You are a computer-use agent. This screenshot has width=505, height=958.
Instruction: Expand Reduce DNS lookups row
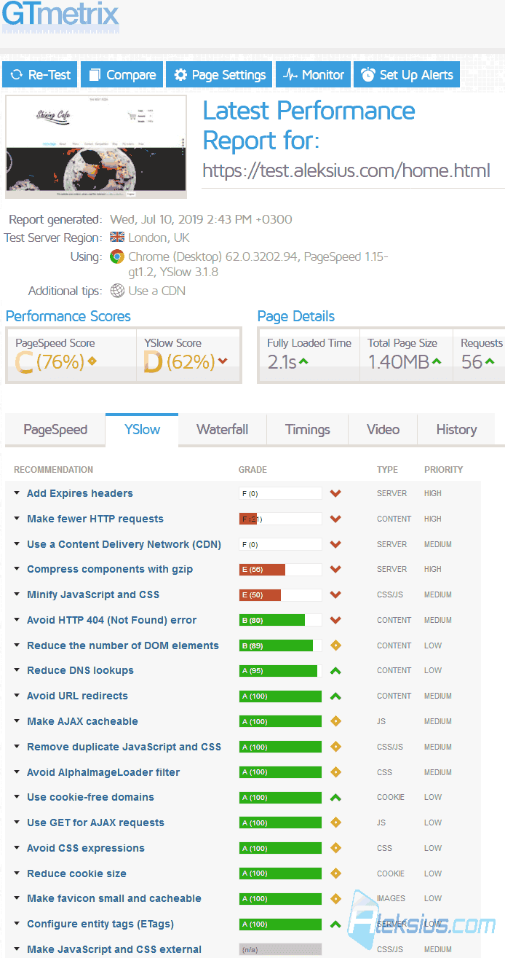tap(80, 670)
